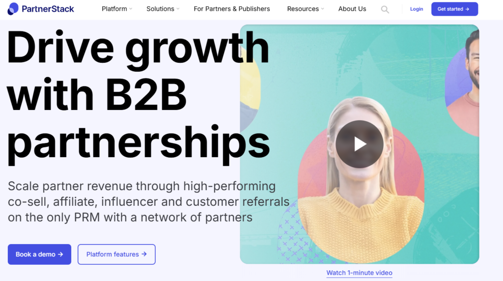Expand the Solutions dropdown chevron
Image resolution: width=503 pixels, height=281 pixels.
(178, 9)
